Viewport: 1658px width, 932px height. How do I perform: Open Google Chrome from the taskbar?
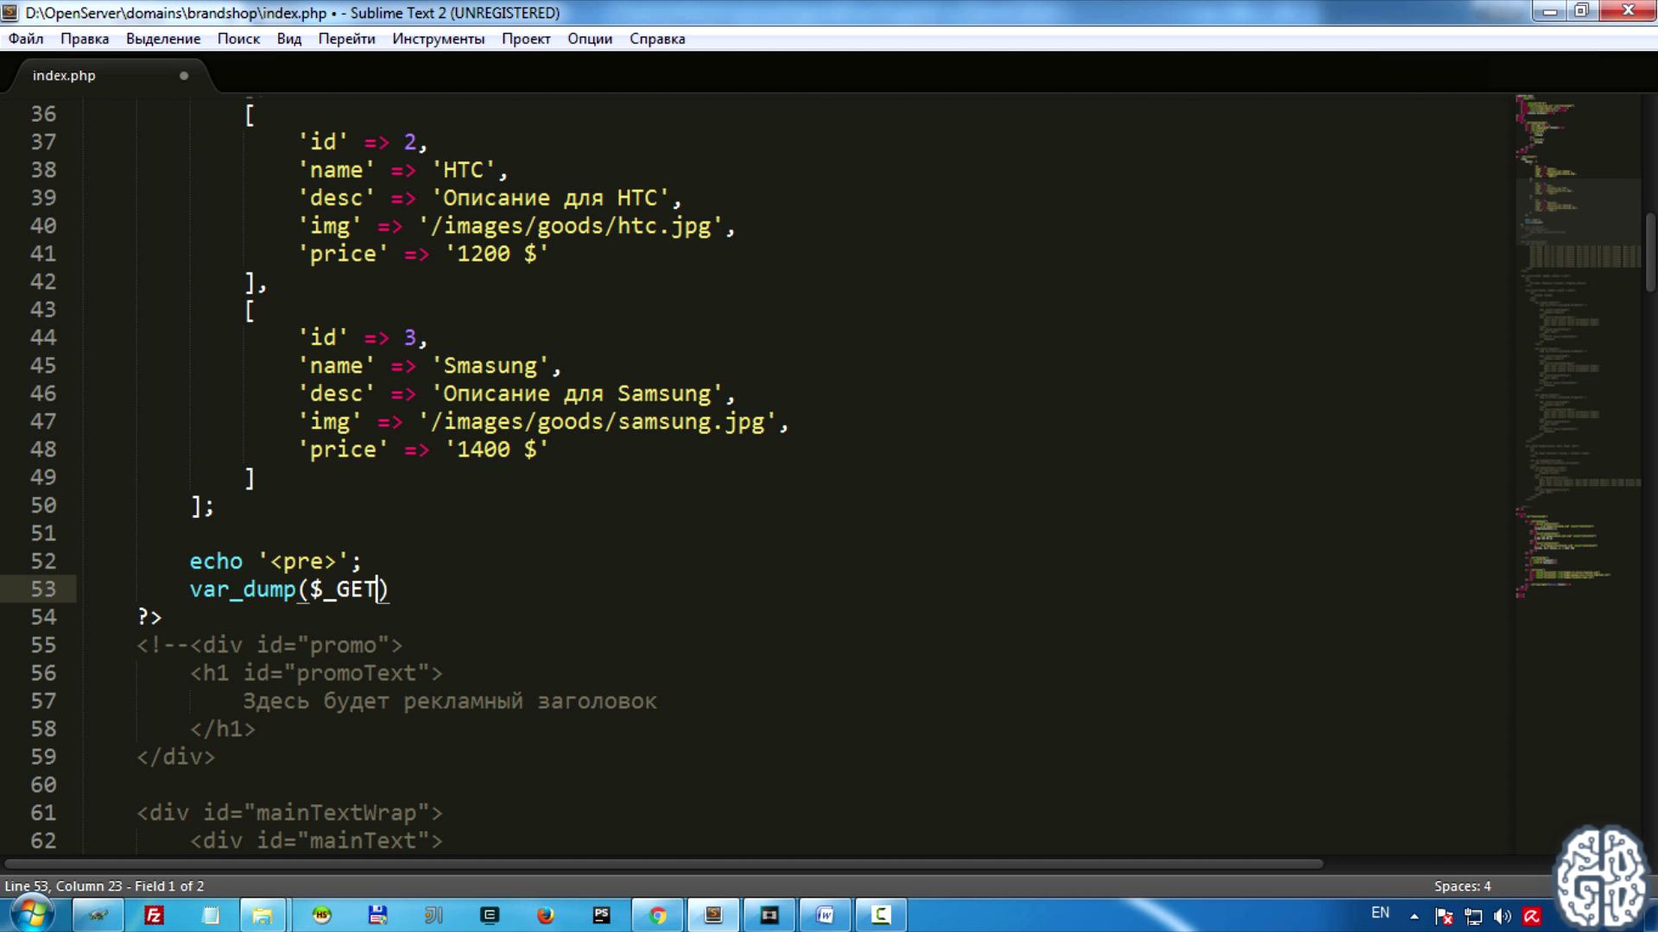pos(658,915)
